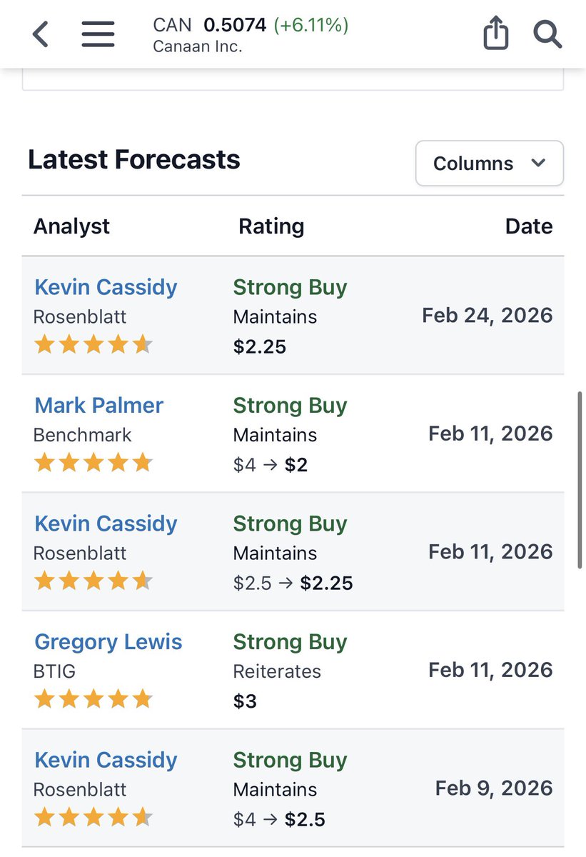Tap the share icon
The image size is (586, 857).
[496, 34]
